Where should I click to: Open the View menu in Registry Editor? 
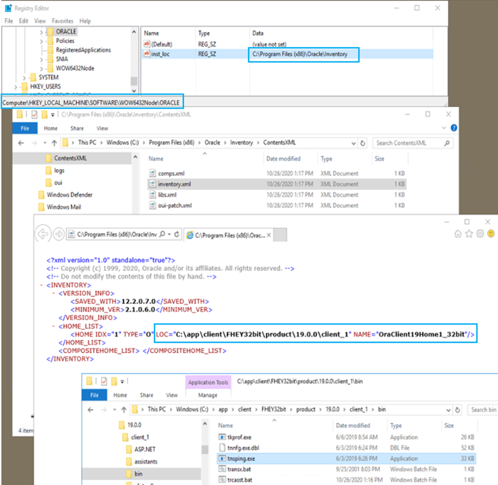40,21
